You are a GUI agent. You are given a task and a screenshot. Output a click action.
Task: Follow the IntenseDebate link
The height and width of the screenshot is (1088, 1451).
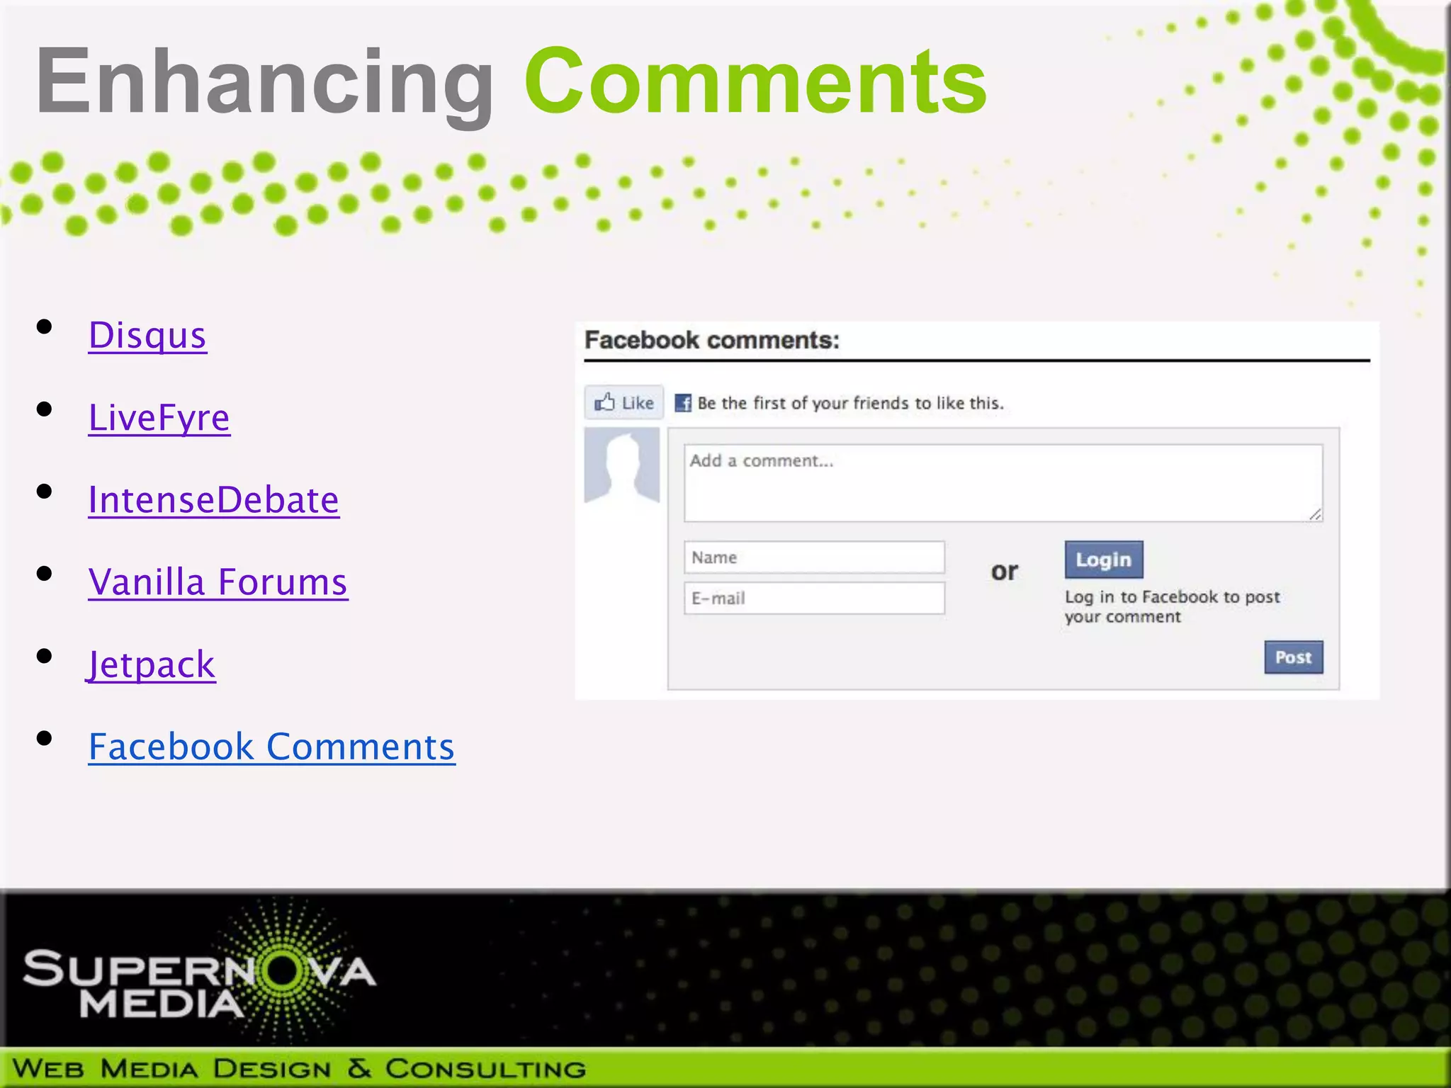(214, 499)
